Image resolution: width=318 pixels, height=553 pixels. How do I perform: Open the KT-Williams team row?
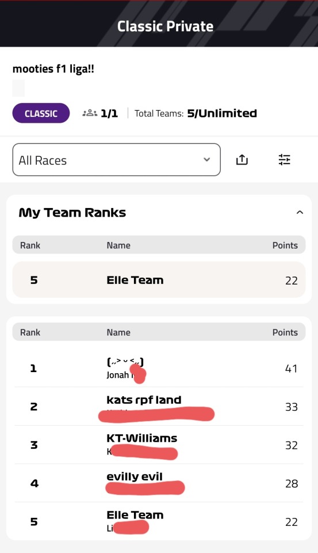[x=159, y=445]
